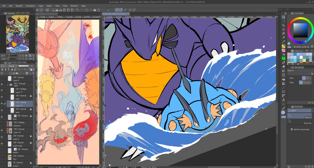Select the Eraser tool
This screenshot has width=314, height=168.
[283, 67]
